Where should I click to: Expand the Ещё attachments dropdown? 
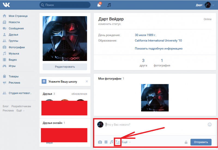(126, 142)
